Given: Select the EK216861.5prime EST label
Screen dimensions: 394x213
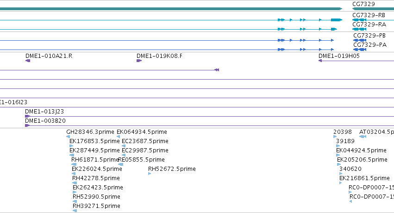Looking at the screenshot, I should pos(364,178).
